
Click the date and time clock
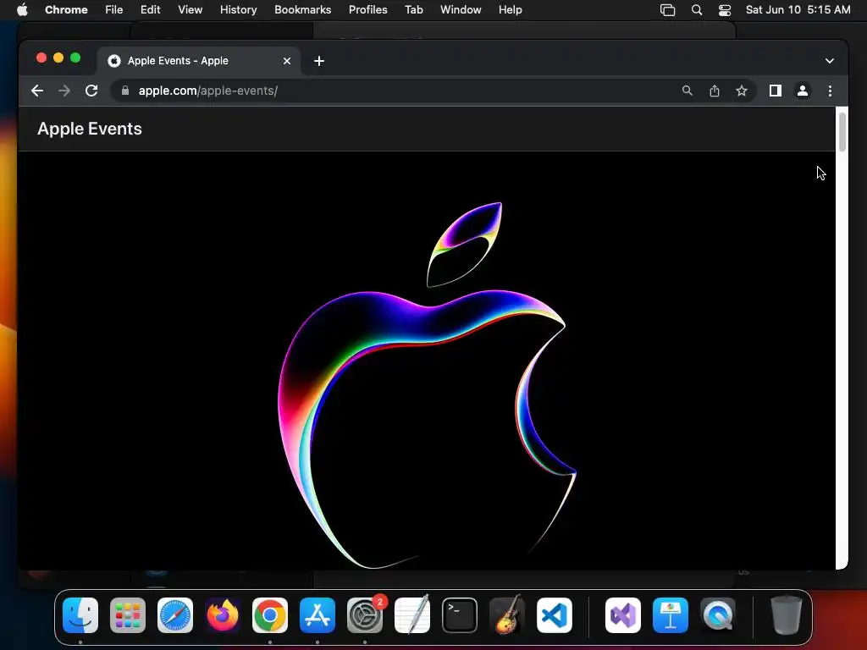pyautogui.click(x=798, y=10)
